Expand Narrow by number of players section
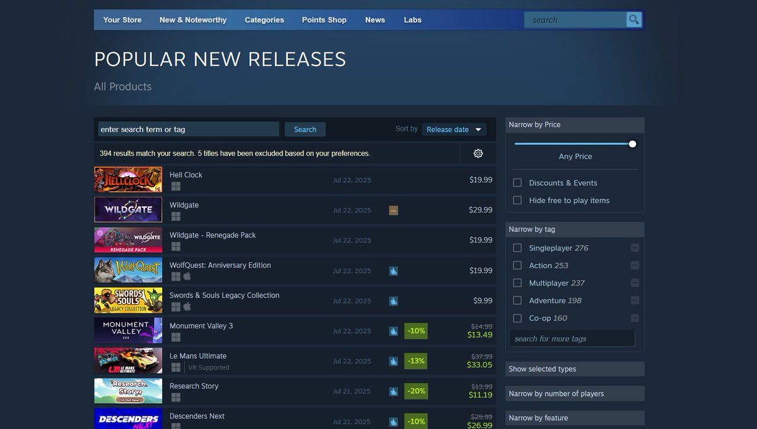 coord(575,394)
